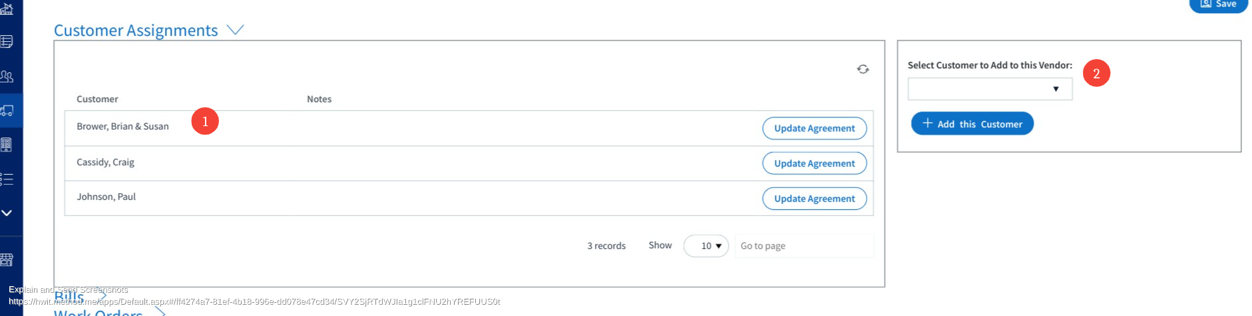Click Add this Customer button
This screenshot has width=1252, height=316.
[x=972, y=123]
